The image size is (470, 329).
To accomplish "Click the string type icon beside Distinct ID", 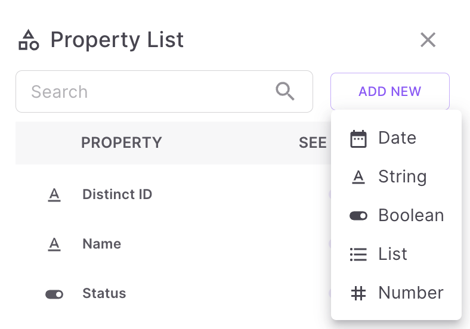I will click(54, 194).
